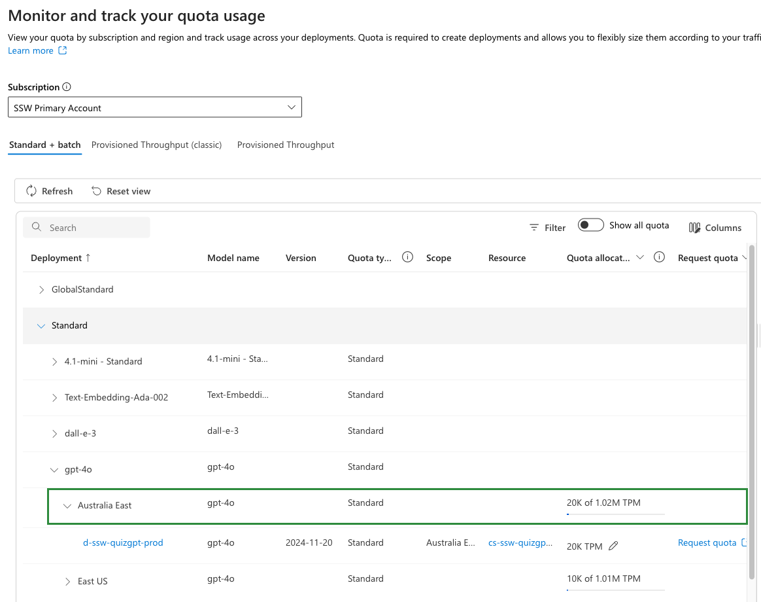Click the Australia E... scope cell
Image resolution: width=761 pixels, height=602 pixels.
tap(450, 542)
